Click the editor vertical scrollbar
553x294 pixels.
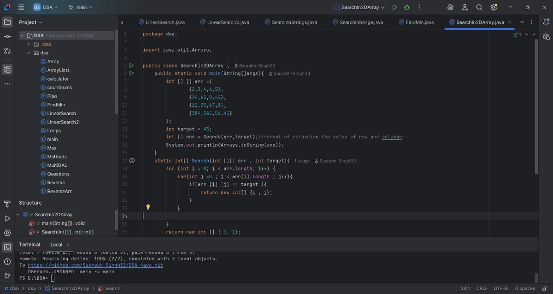[x=536, y=106]
